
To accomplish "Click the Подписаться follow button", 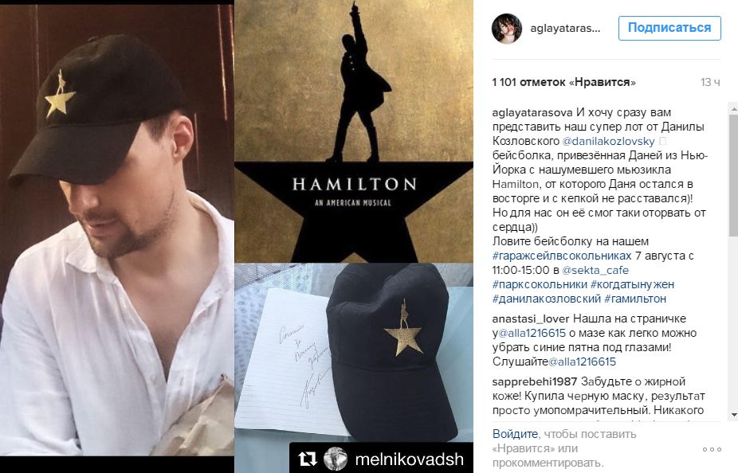I will 669,28.
